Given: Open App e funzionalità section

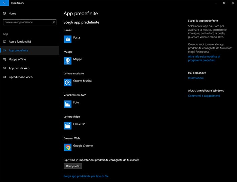Looking at the screenshot, I should pyautogui.click(x=20, y=42).
